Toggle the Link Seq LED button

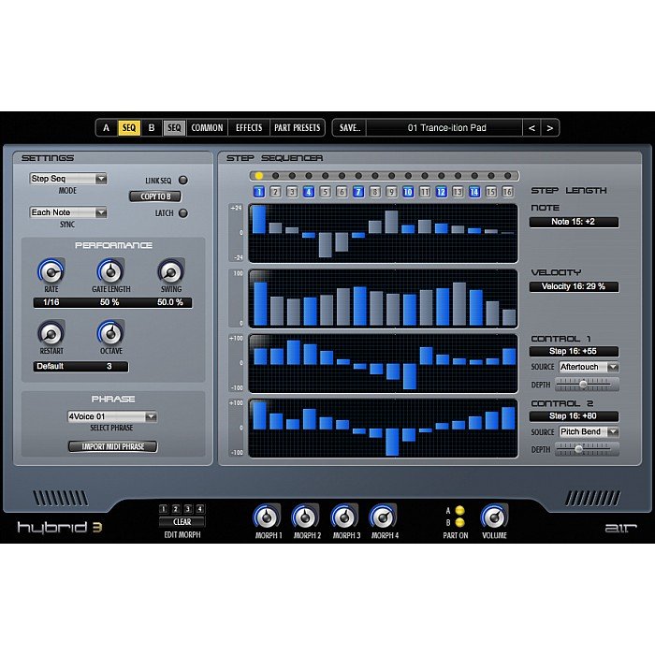tap(183, 180)
